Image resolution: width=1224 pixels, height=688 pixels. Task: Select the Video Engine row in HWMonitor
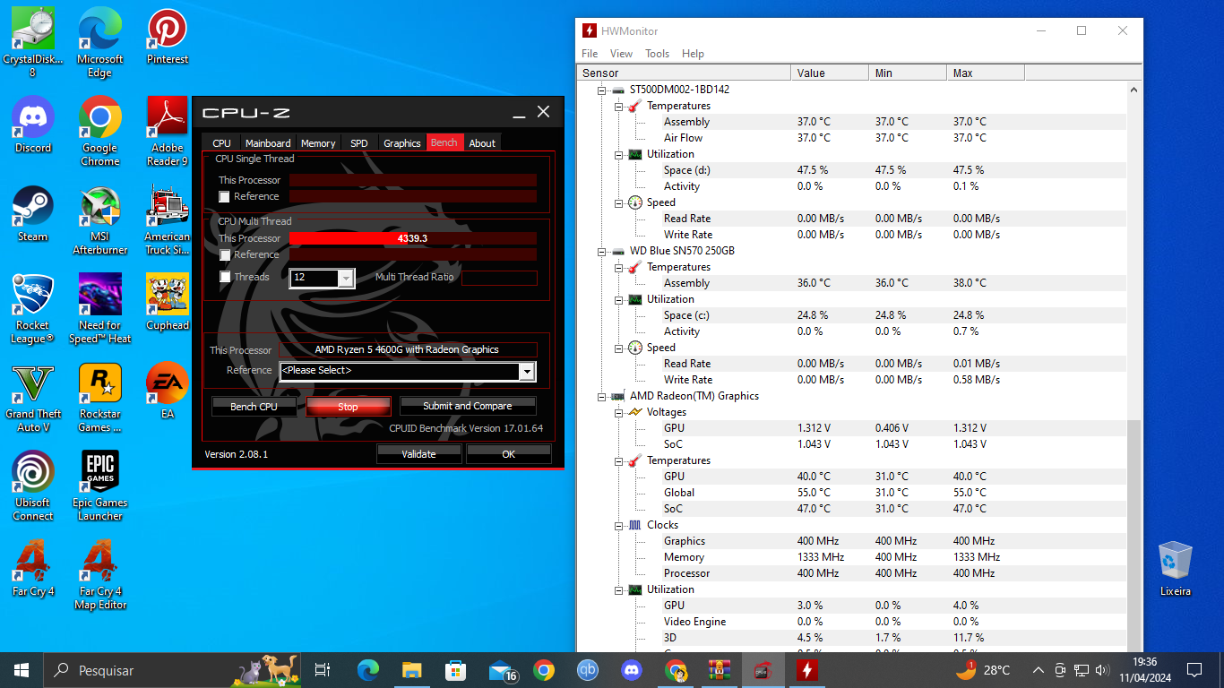[x=851, y=622]
